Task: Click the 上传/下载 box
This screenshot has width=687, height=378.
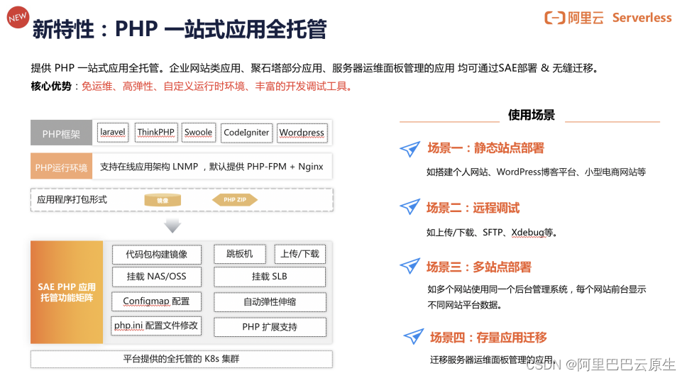Action: point(299,254)
